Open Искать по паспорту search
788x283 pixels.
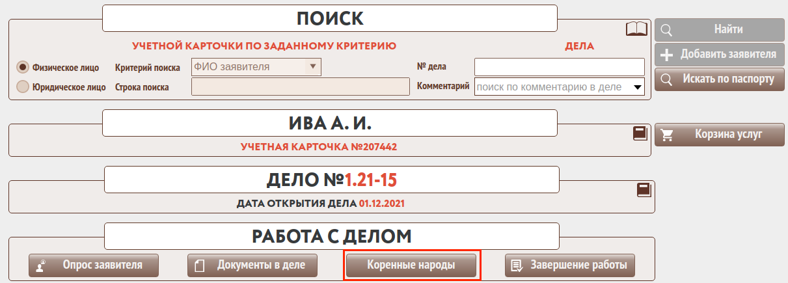pyautogui.click(x=719, y=79)
